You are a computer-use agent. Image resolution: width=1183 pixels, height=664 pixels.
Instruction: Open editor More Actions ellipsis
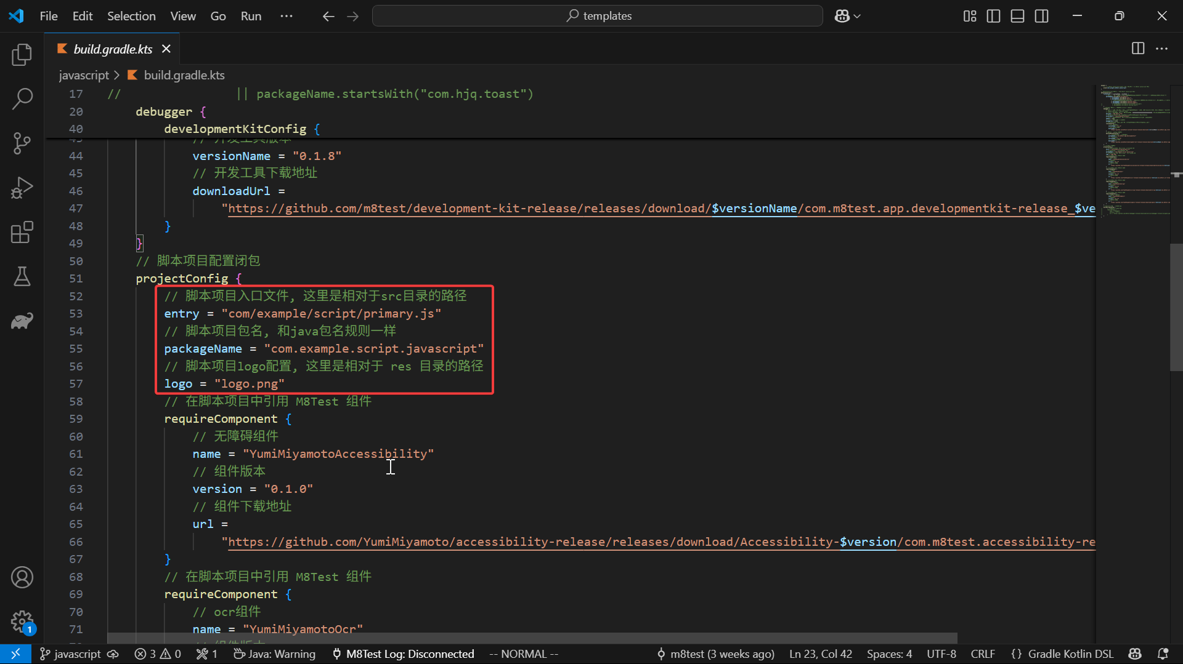pyautogui.click(x=1161, y=49)
